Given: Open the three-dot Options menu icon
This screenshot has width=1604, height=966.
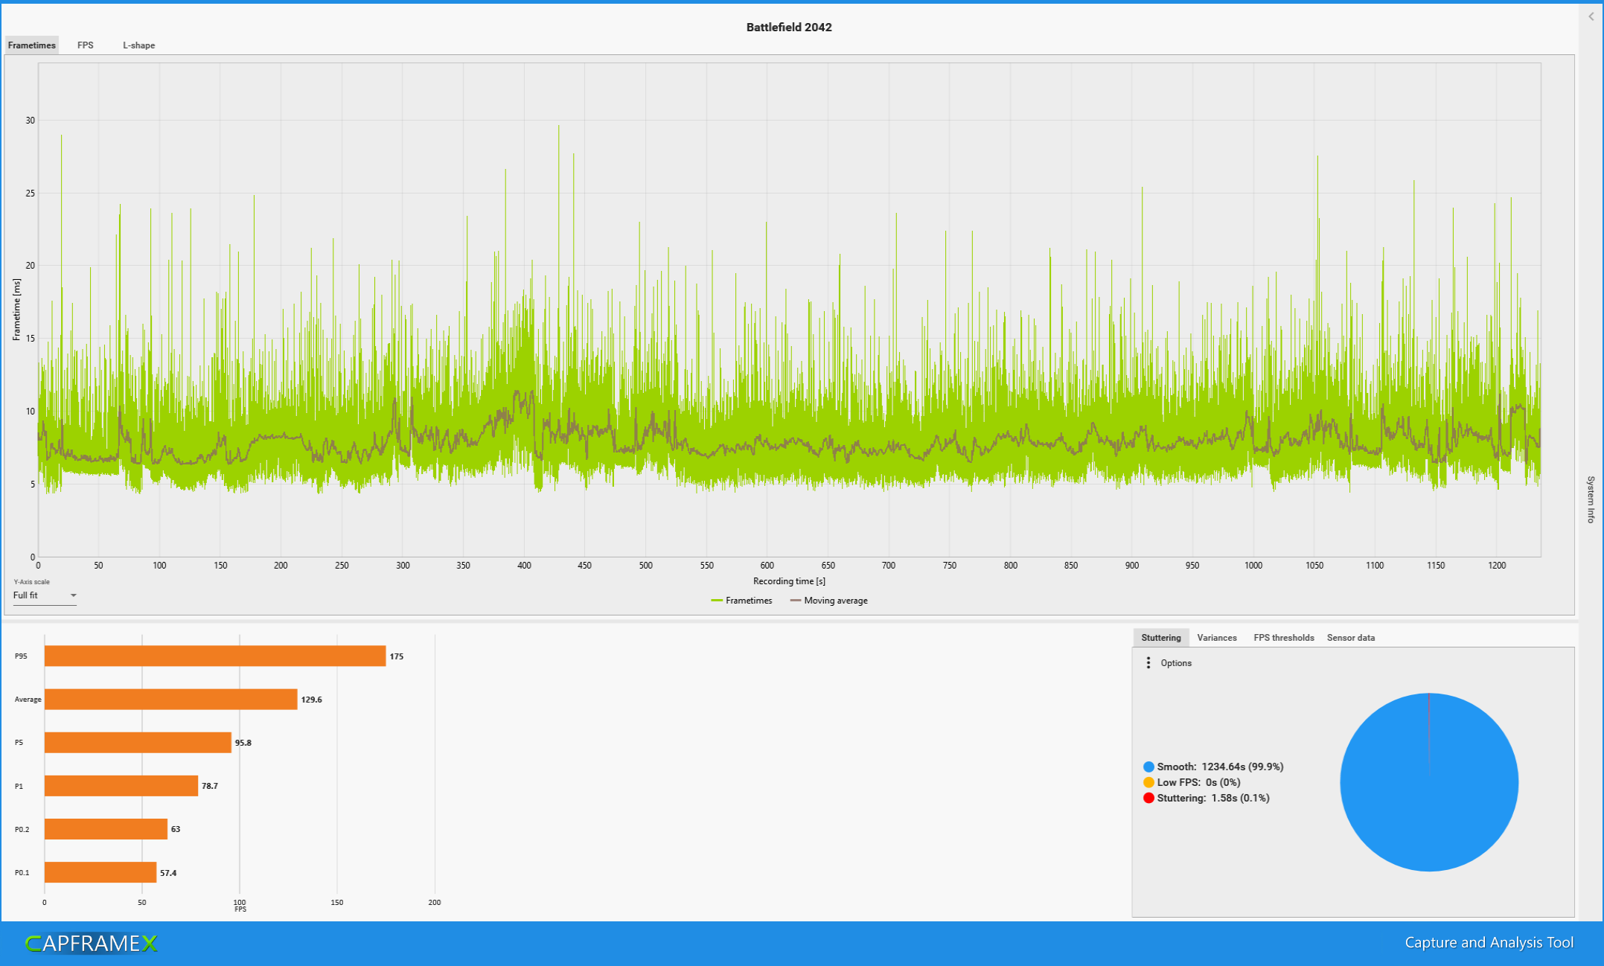Looking at the screenshot, I should 1148,662.
